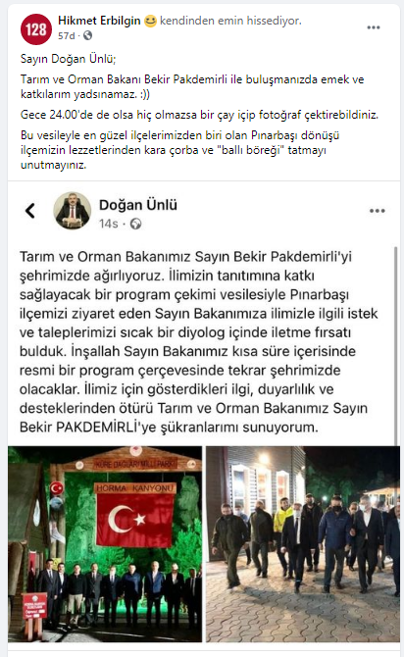Click the globe icon next to 14s
404x657 pixels.
click(x=135, y=225)
